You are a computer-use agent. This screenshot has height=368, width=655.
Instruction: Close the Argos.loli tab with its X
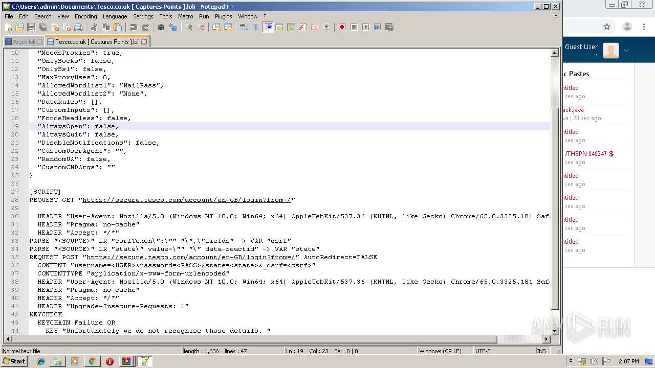click(39, 42)
